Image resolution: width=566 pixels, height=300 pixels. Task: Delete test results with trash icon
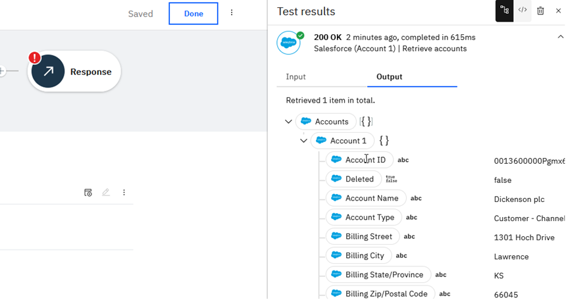point(540,11)
